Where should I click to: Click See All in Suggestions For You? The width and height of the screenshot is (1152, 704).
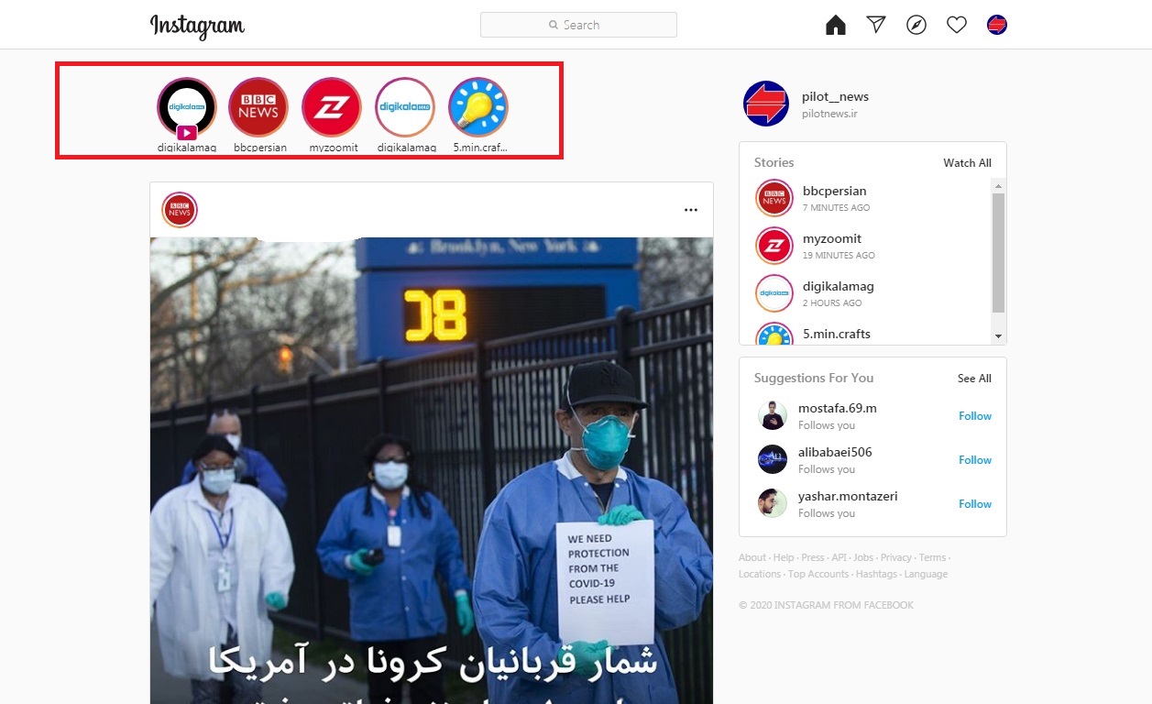coord(974,379)
